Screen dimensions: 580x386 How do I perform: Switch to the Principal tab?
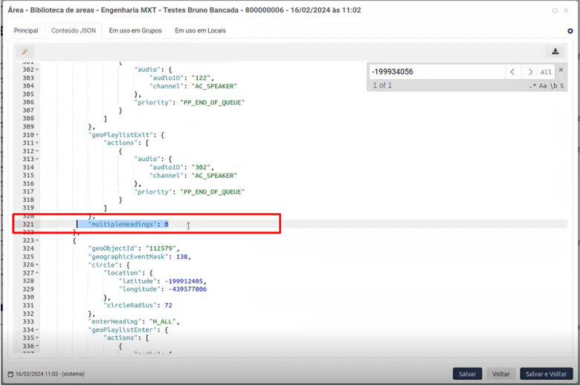(26, 30)
